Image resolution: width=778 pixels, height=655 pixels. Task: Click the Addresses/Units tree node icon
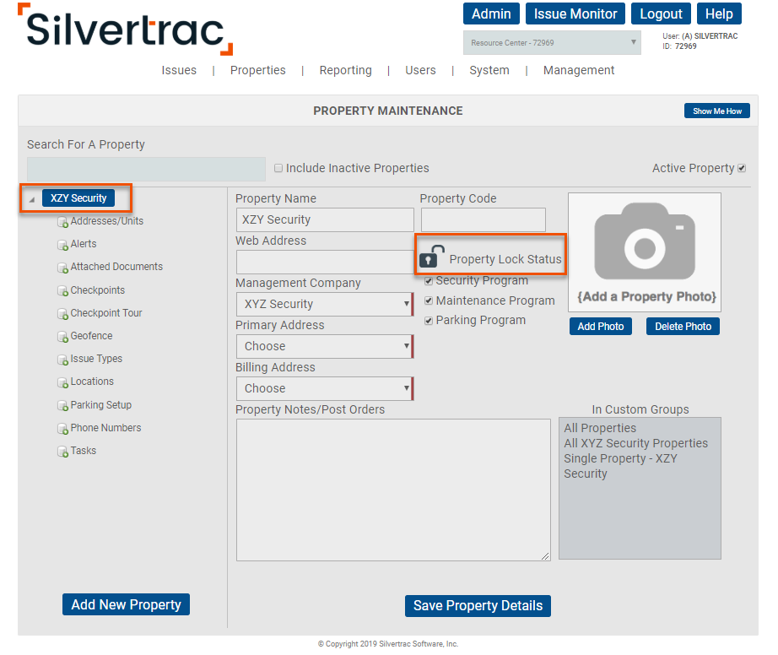[x=62, y=222]
